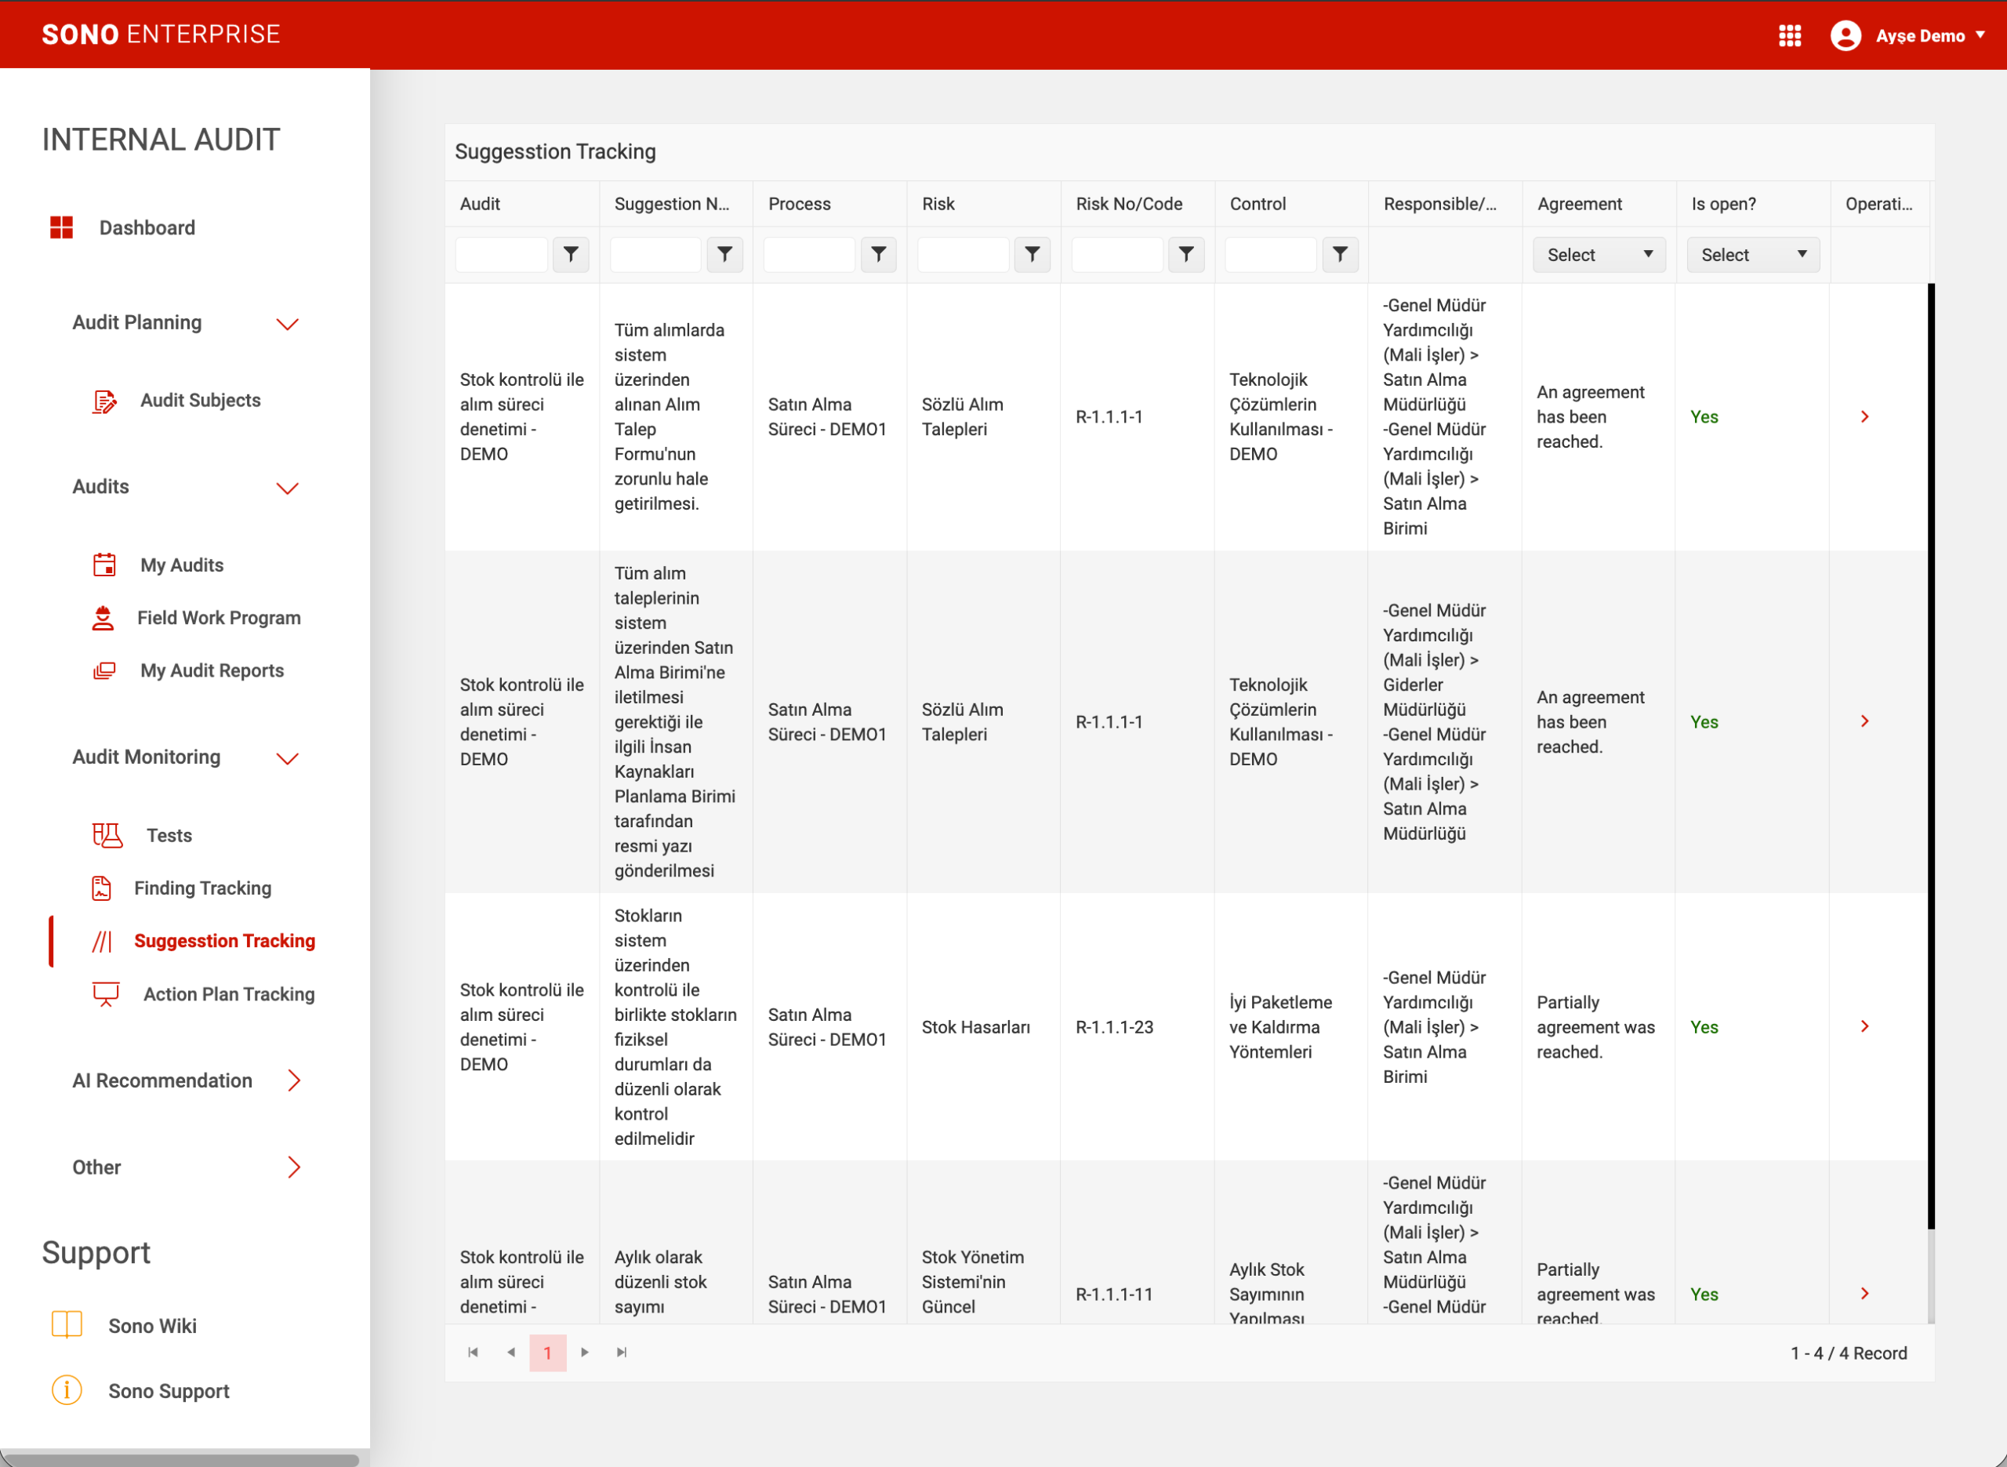
Task: Click the Sono Wiki book icon
Action: [67, 1325]
